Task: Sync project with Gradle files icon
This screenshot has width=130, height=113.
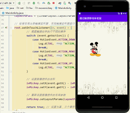Action: pyautogui.click(x=60, y=3)
